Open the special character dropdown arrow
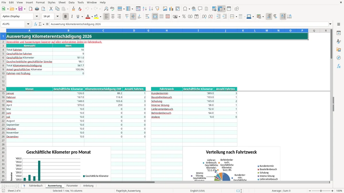Screen dimensions: 344x193 (189, 9)
